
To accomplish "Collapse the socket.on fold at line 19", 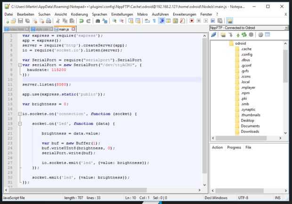I will 19,123.
